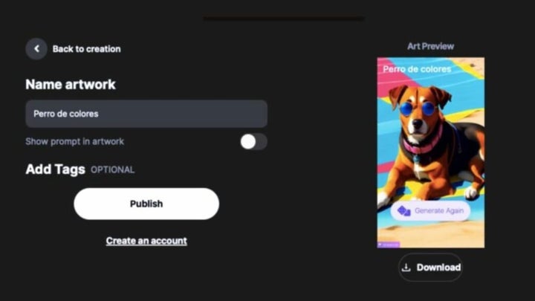
Task: Click the Art Preview heading
Action: [430, 46]
